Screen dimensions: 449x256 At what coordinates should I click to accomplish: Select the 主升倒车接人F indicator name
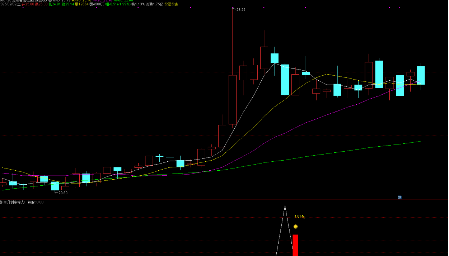tap(15, 202)
